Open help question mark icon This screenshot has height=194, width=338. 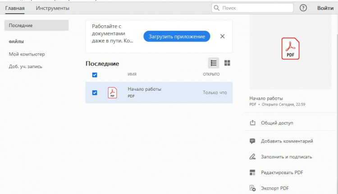pyautogui.click(x=303, y=8)
